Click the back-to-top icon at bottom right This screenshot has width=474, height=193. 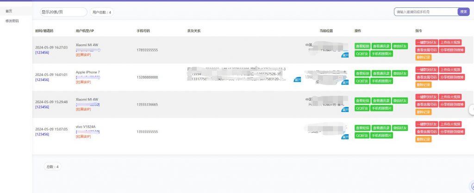pos(472,186)
